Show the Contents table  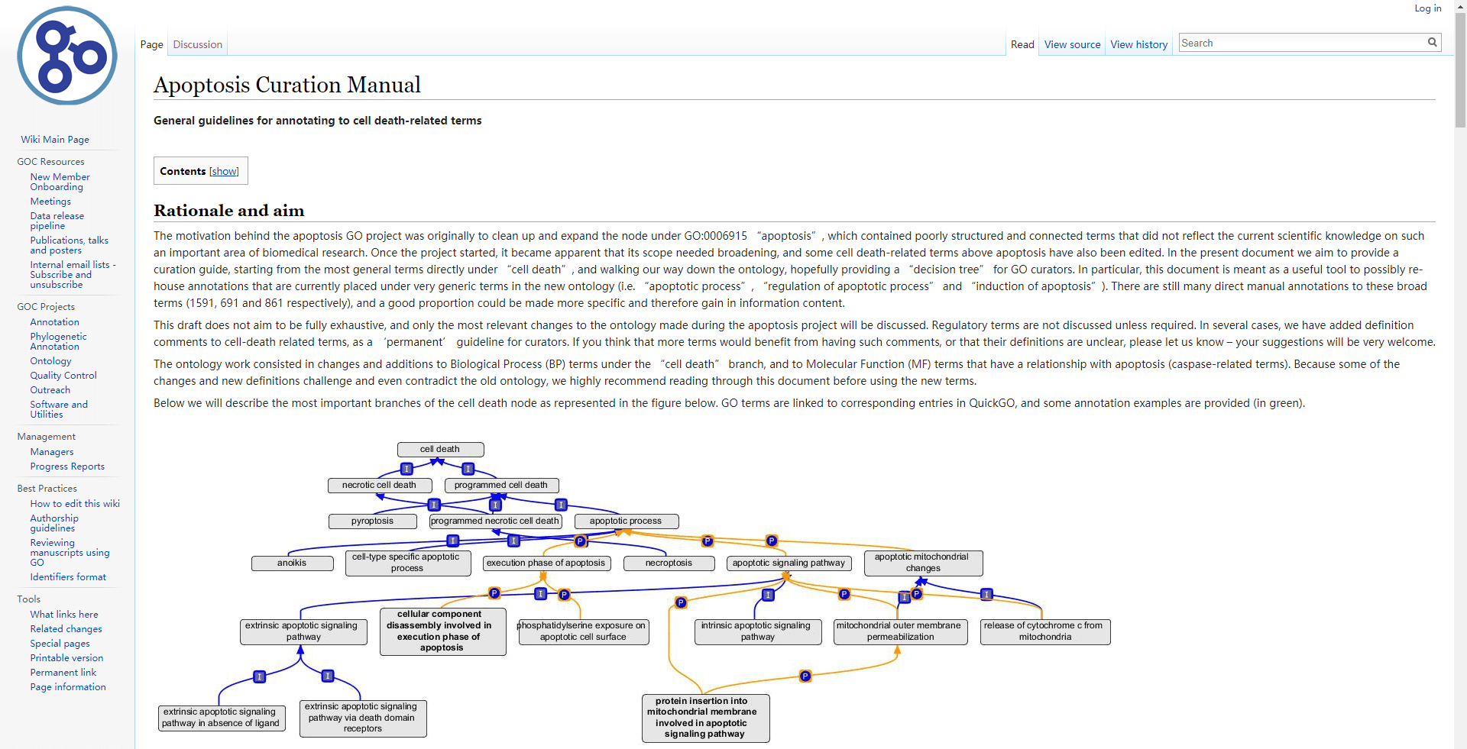224,172
